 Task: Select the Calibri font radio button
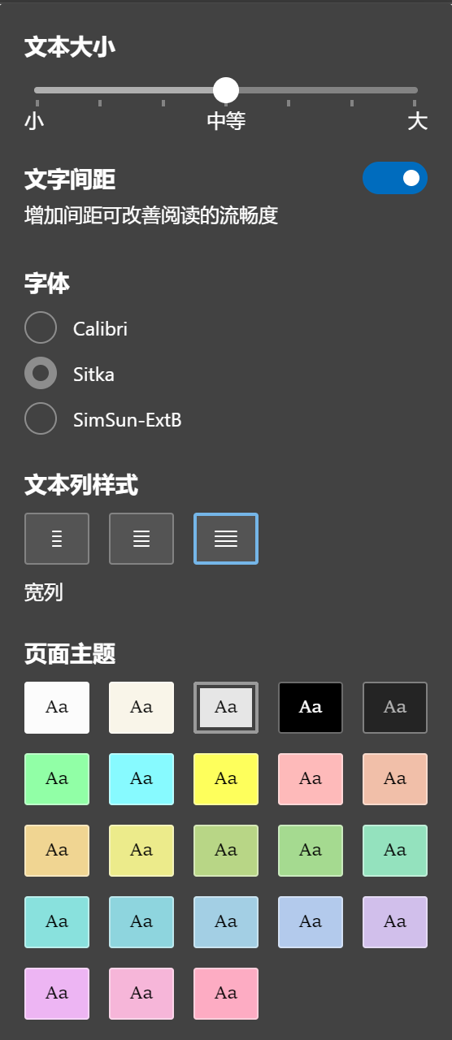[41, 328]
